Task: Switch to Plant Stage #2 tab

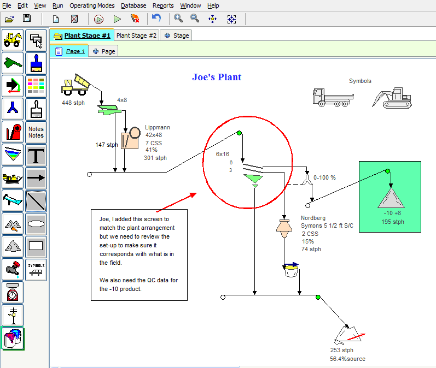Action: click(x=136, y=35)
